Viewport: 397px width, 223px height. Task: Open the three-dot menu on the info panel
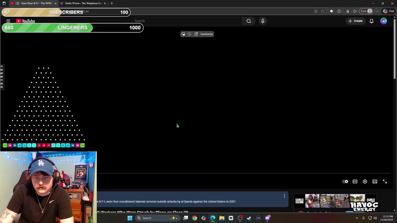click(284, 196)
